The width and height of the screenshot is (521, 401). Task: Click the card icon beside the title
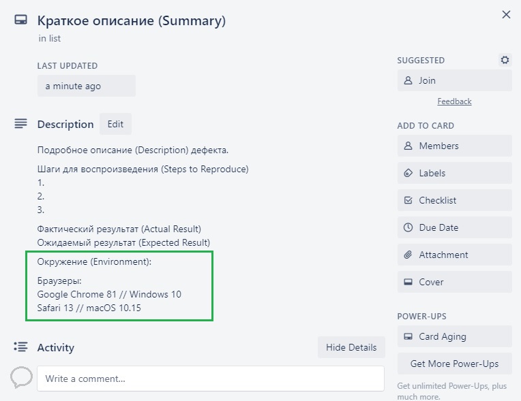21,20
